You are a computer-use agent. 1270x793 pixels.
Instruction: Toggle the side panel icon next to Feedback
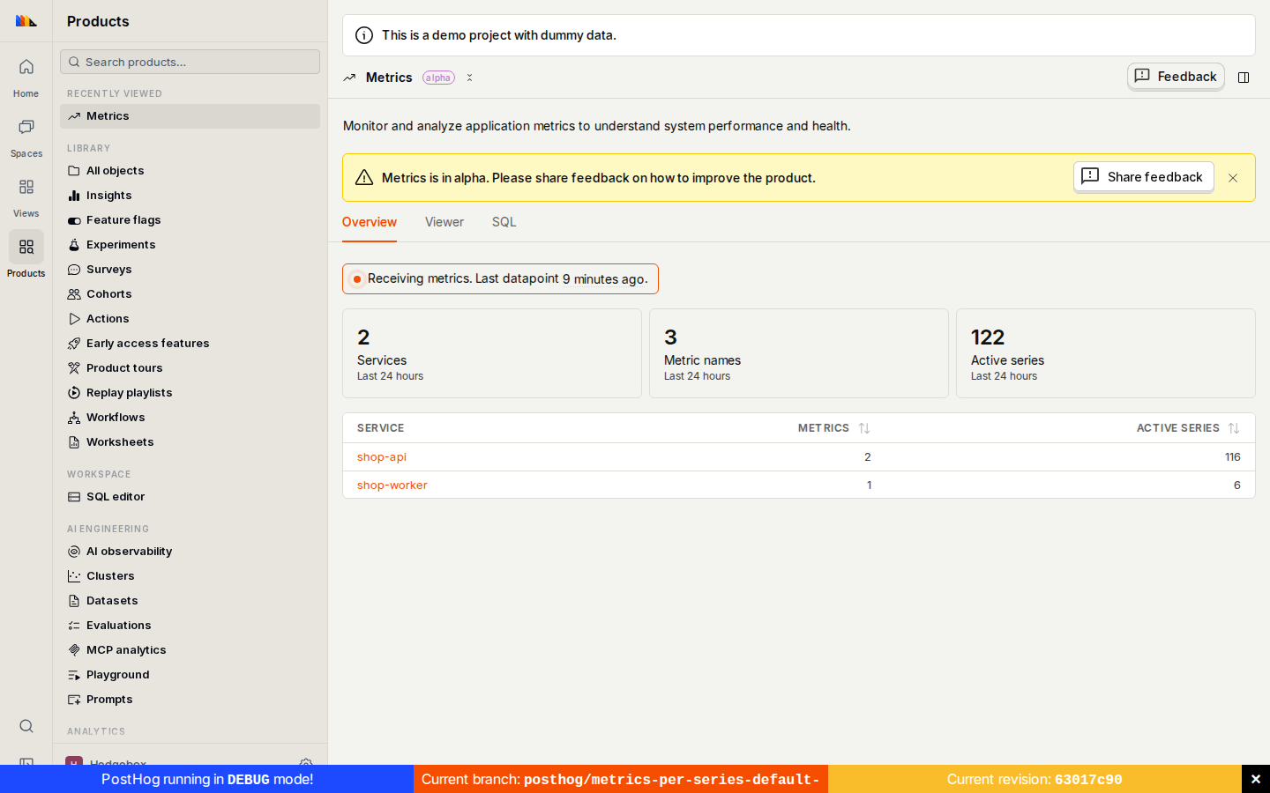(1244, 78)
